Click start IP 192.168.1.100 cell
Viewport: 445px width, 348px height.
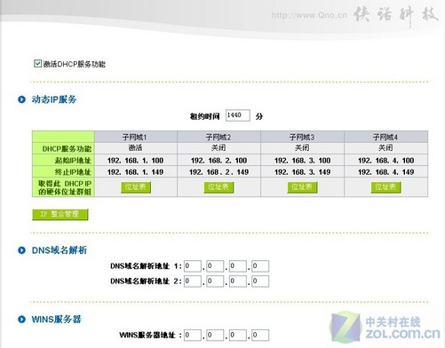tap(135, 161)
